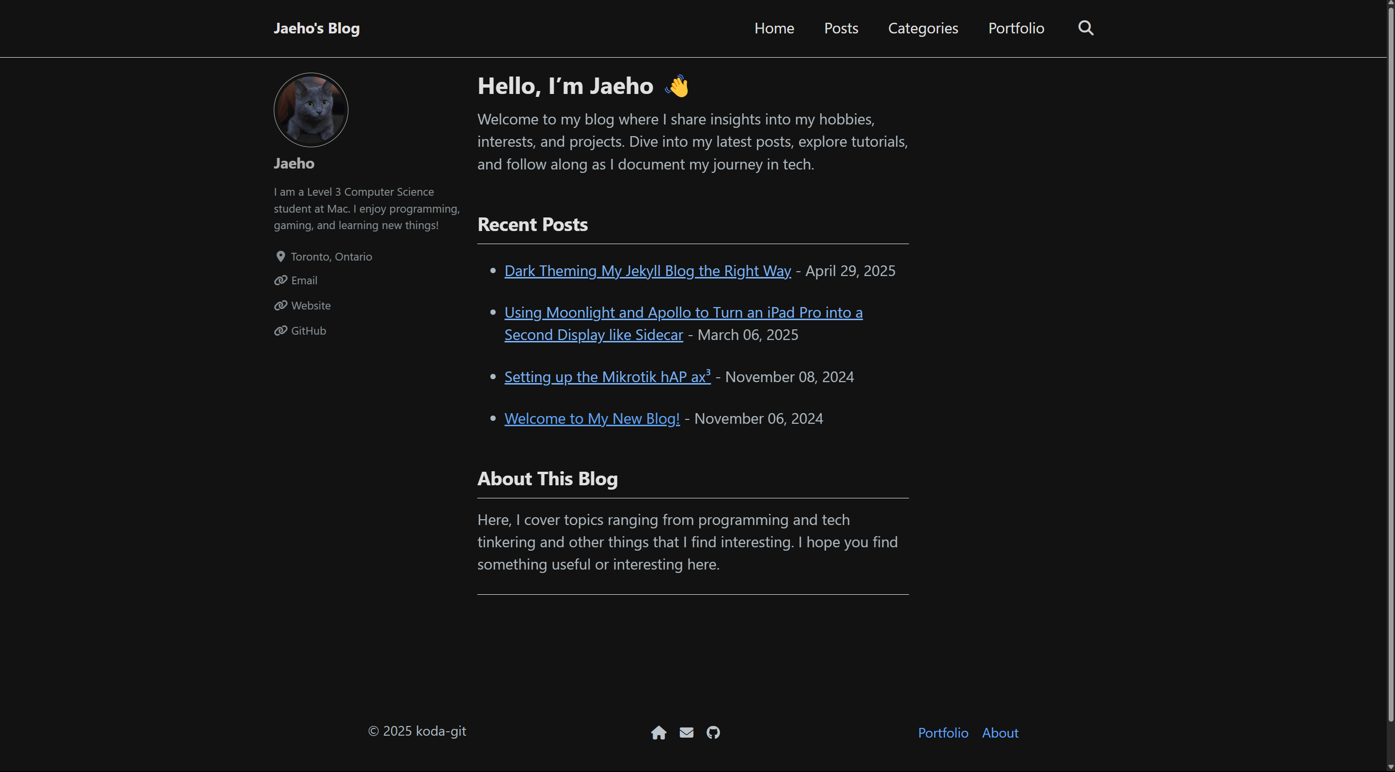Viewport: 1395px width, 772px height.
Task: Open the Home navigation item
Action: point(774,28)
